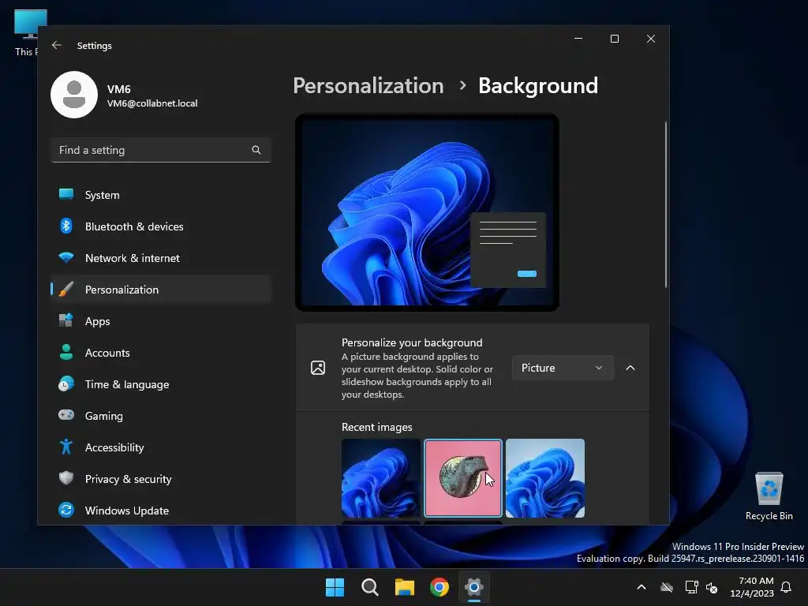This screenshot has width=808, height=606.
Task: Go to Windows Update page
Action: pos(161,511)
